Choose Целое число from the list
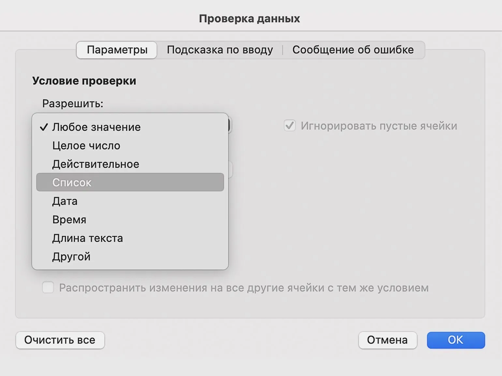The width and height of the screenshot is (502, 376). coord(86,146)
